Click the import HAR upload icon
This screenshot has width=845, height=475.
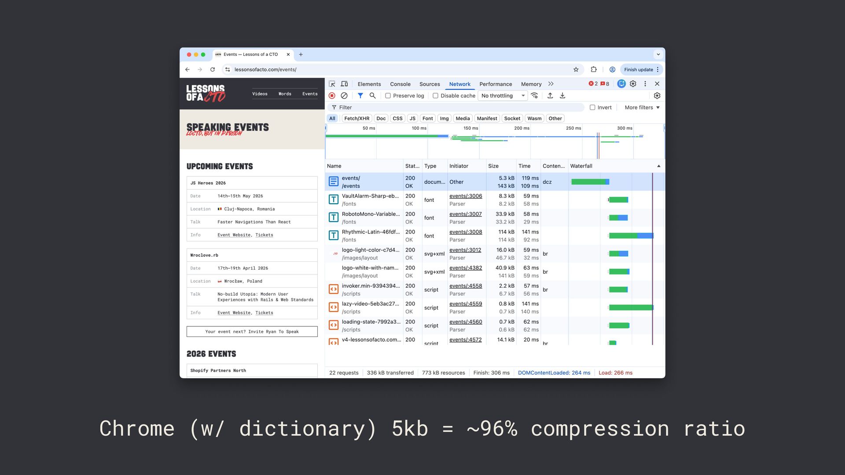[550, 95]
